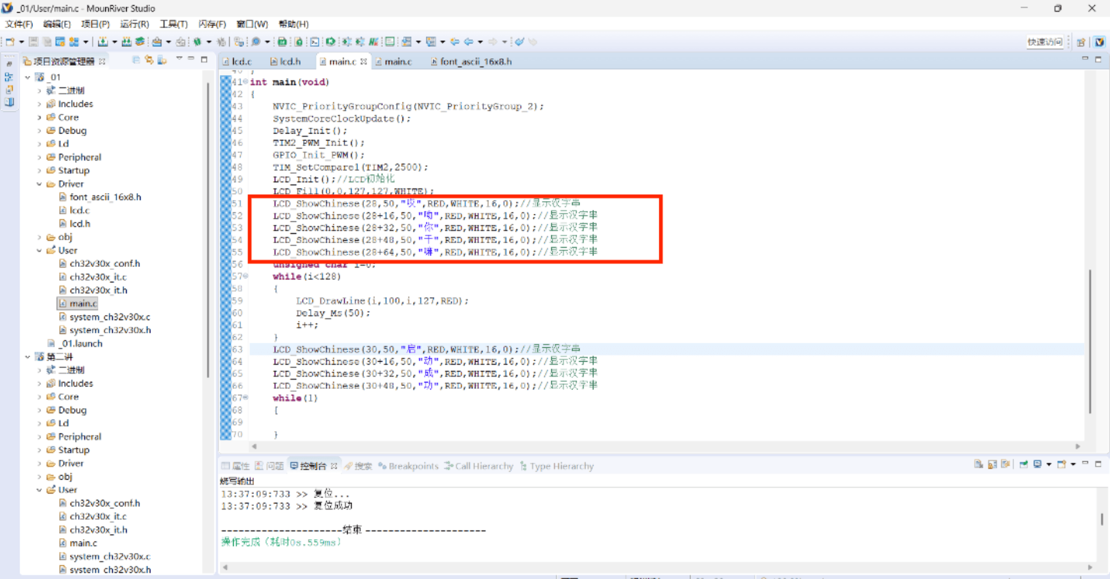Minimize the console panel
The height and width of the screenshot is (579, 1110).
[x=1085, y=463]
